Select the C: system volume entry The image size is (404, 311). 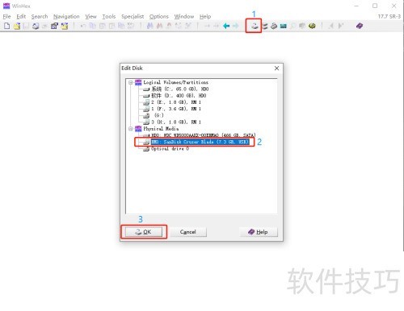click(x=179, y=89)
